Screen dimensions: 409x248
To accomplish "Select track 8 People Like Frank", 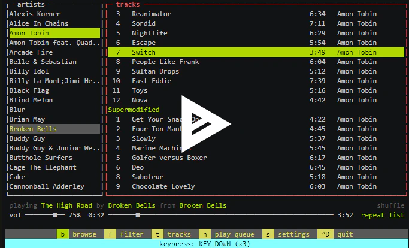I will pyautogui.click(x=256, y=62).
